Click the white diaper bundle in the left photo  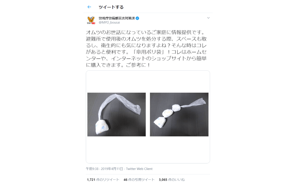[102, 127]
